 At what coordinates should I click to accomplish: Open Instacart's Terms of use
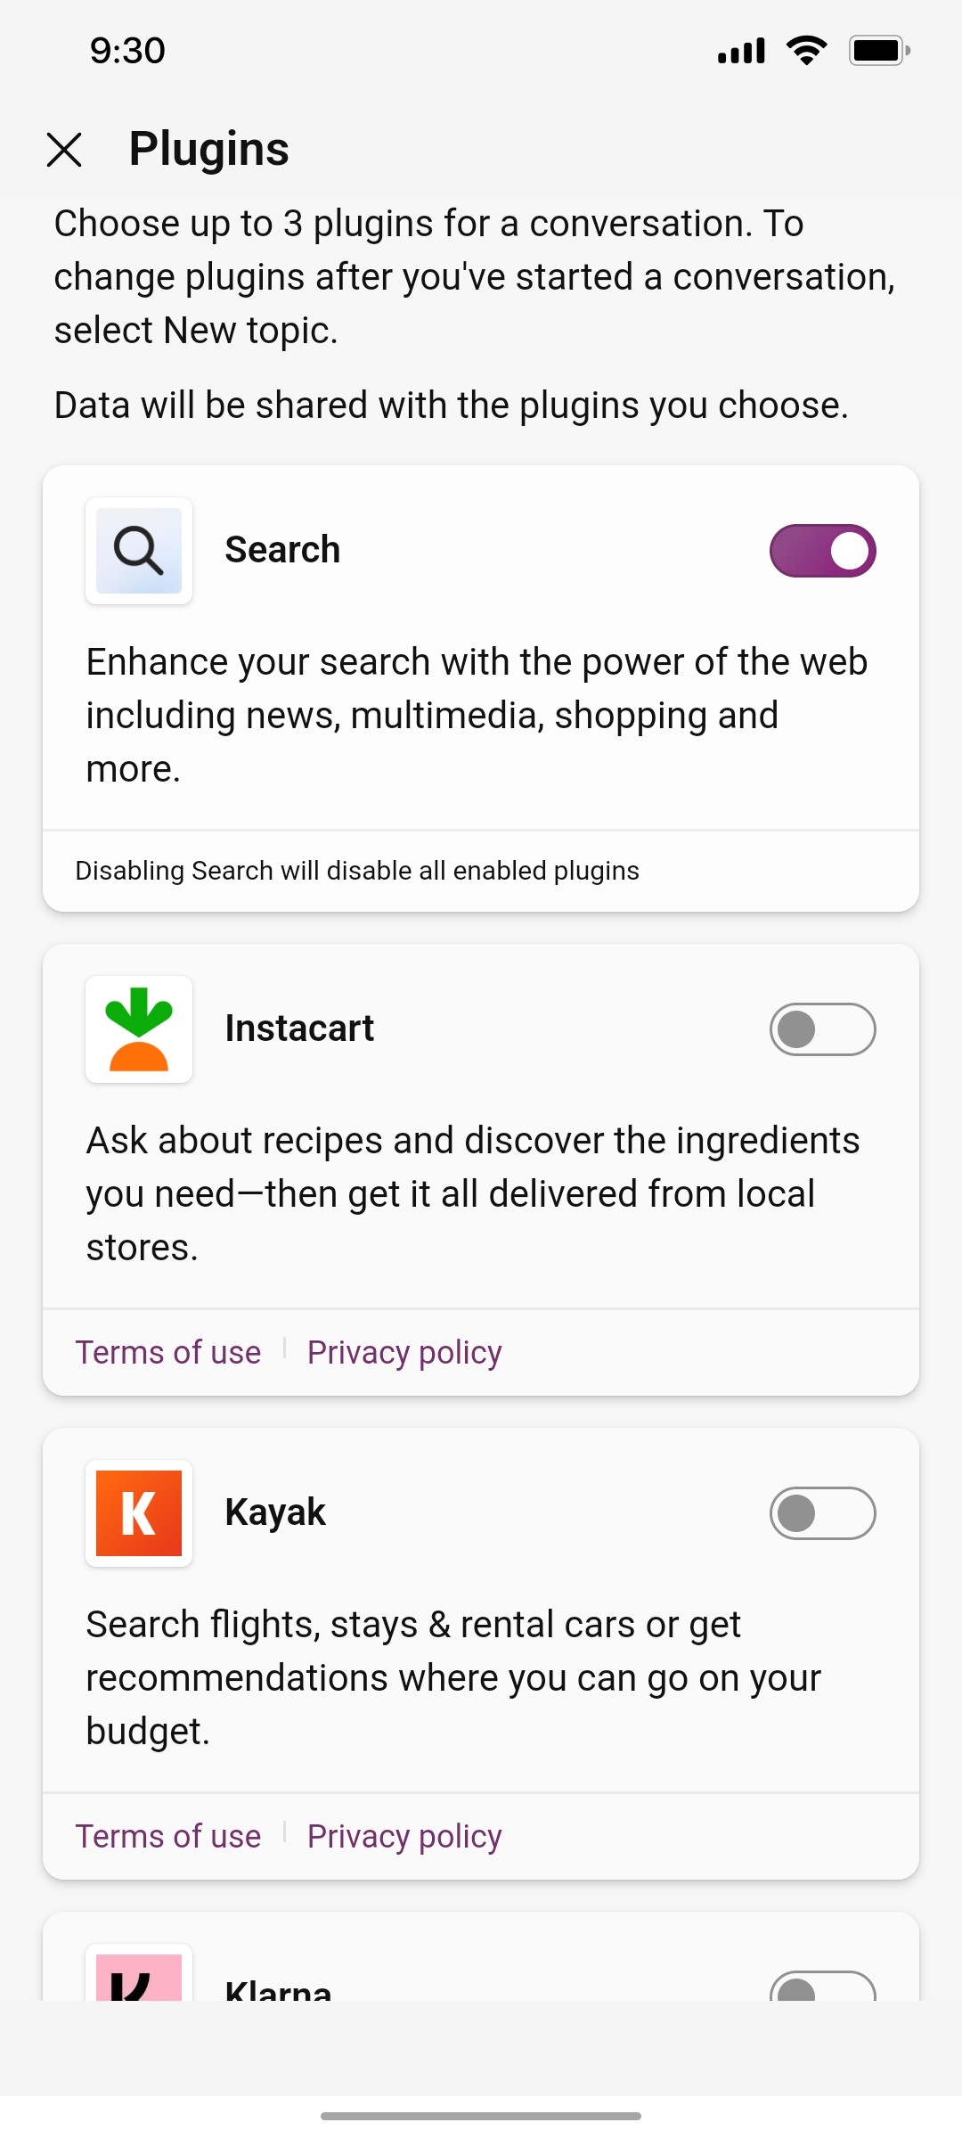tap(167, 1351)
